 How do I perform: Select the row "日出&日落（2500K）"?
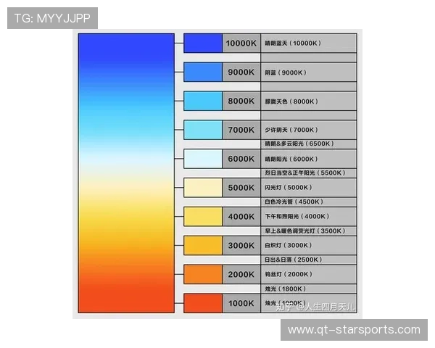click(x=309, y=260)
